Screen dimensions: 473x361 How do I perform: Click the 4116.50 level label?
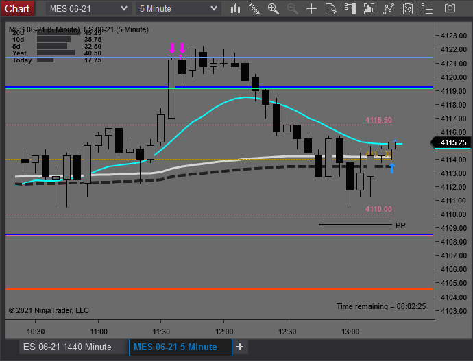[378, 120]
